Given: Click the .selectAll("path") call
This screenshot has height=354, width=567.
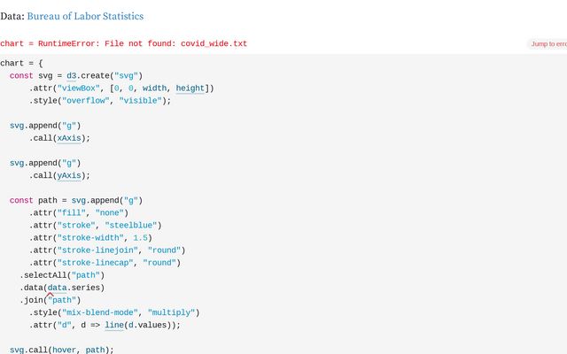Looking at the screenshot, I should click(x=62, y=275).
